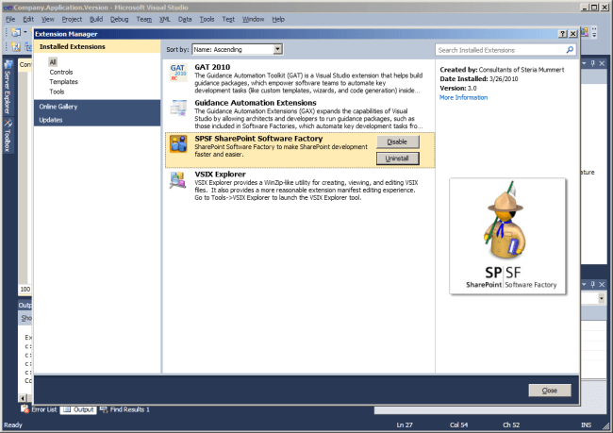
Task: Click the Ch 52 status bar entry
Action: click(511, 425)
